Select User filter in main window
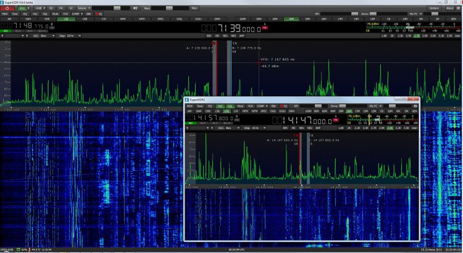This screenshot has height=253, width=463. tap(457, 36)
